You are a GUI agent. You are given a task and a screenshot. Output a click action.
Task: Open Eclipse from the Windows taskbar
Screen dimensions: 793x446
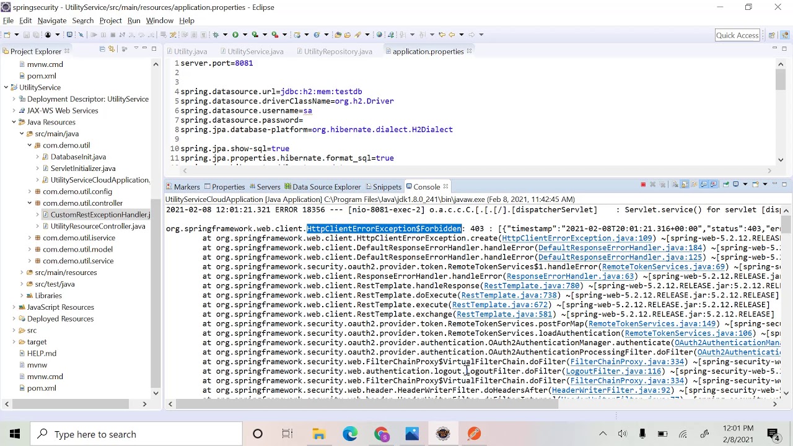tap(443, 434)
